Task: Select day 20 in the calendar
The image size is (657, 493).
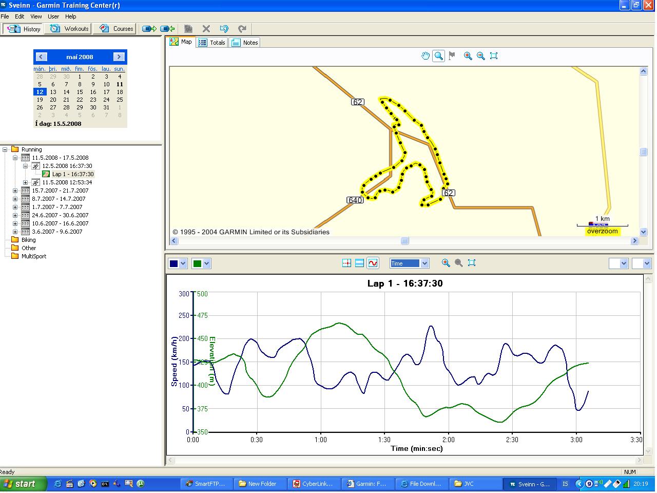Action: pos(53,100)
